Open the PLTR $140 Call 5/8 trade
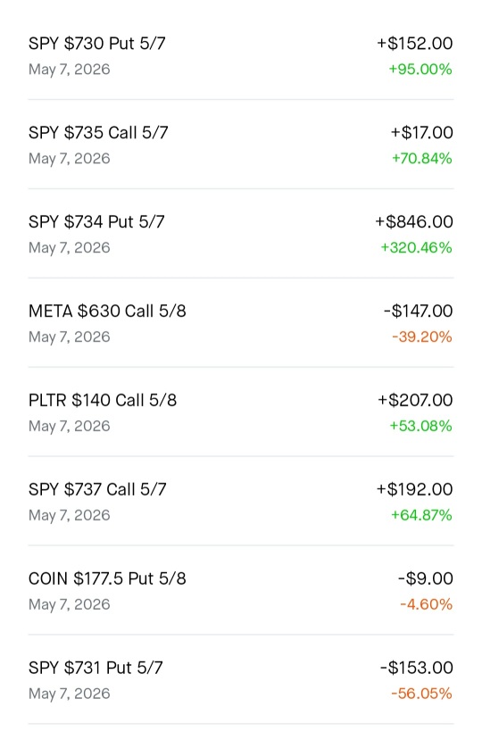The width and height of the screenshot is (482, 748). (x=240, y=412)
